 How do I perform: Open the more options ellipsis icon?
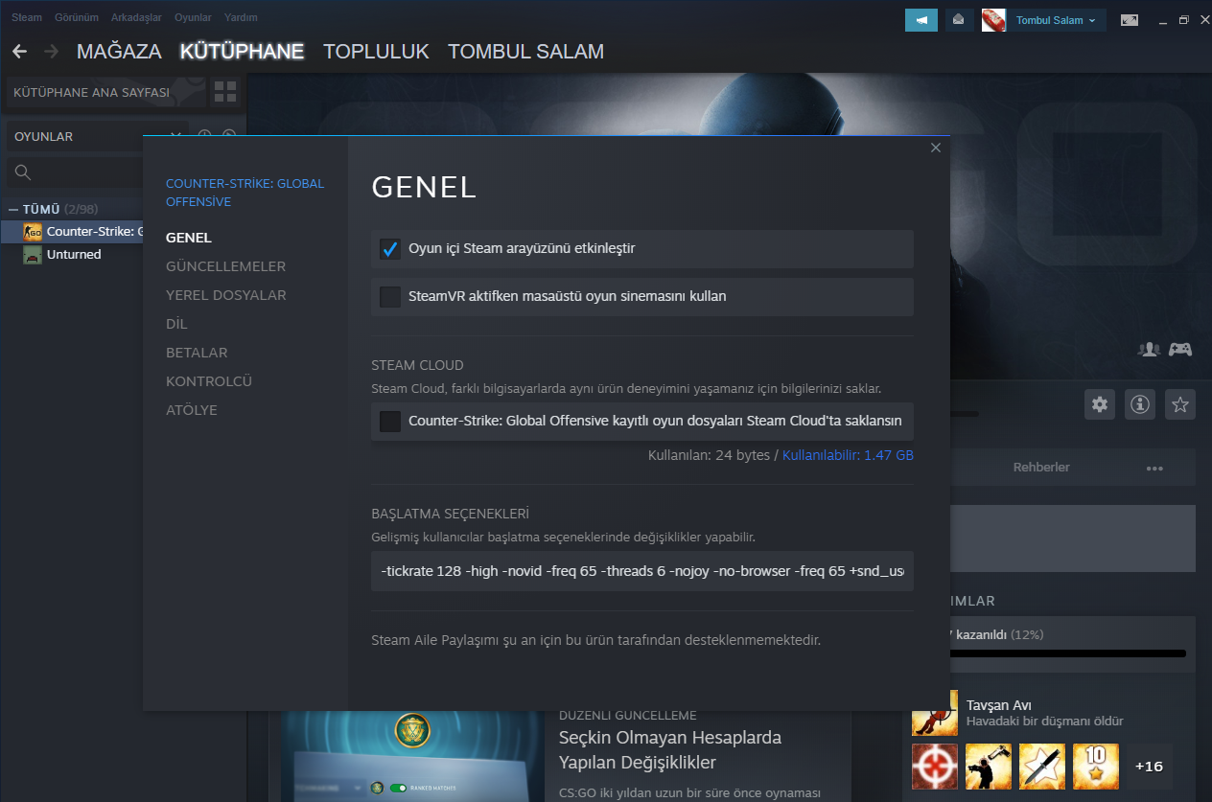coord(1154,468)
